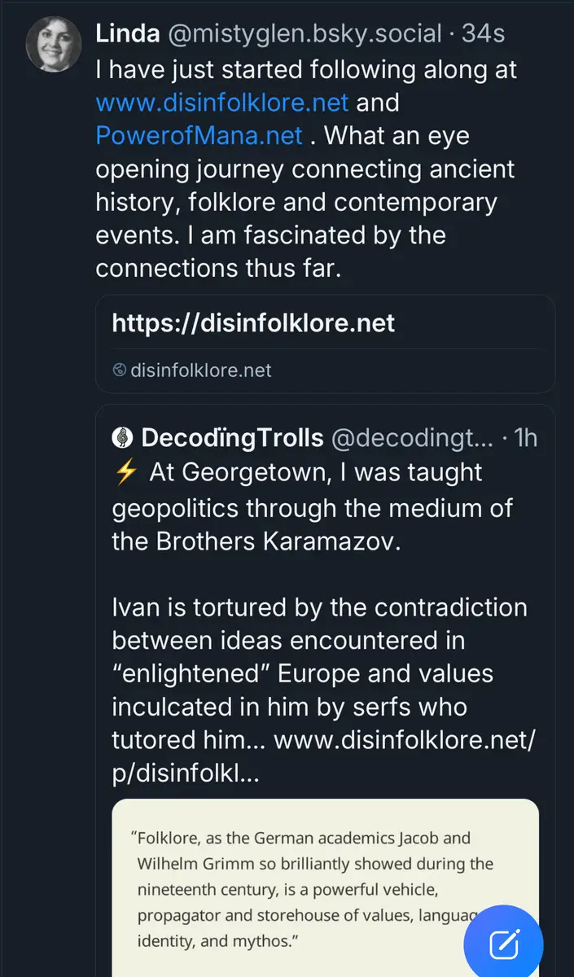
Task: Open Linda's profile avatar
Action: click(53, 44)
